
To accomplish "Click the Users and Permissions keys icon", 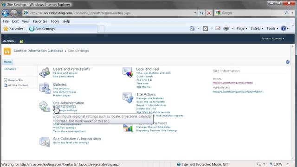I will 45,72.
